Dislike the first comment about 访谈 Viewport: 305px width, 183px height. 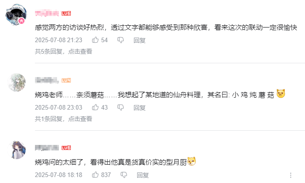click(121, 40)
